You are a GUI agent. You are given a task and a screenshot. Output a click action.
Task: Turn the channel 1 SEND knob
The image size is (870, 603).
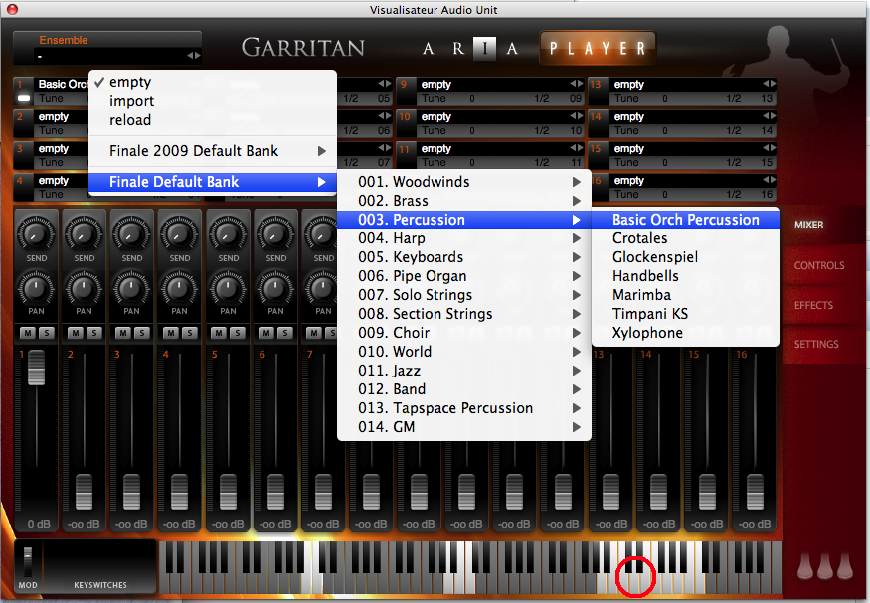pos(37,235)
